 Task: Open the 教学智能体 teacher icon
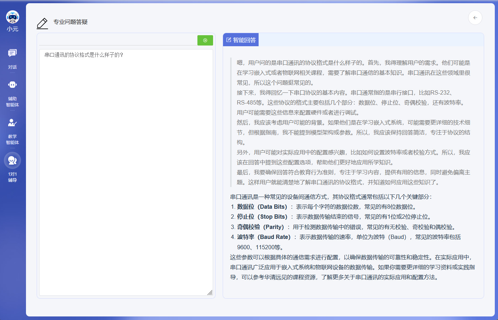tap(12, 123)
